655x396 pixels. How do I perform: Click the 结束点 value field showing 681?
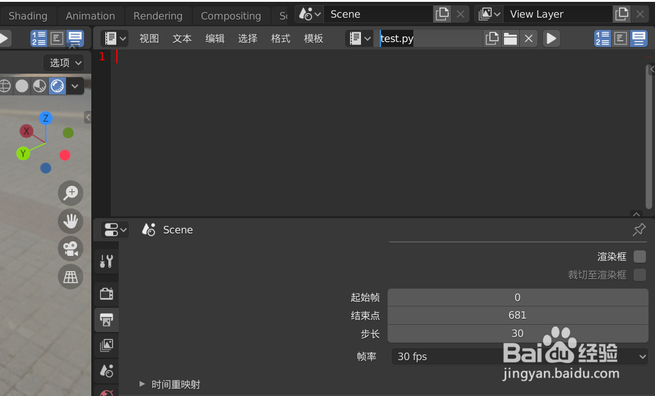(517, 315)
